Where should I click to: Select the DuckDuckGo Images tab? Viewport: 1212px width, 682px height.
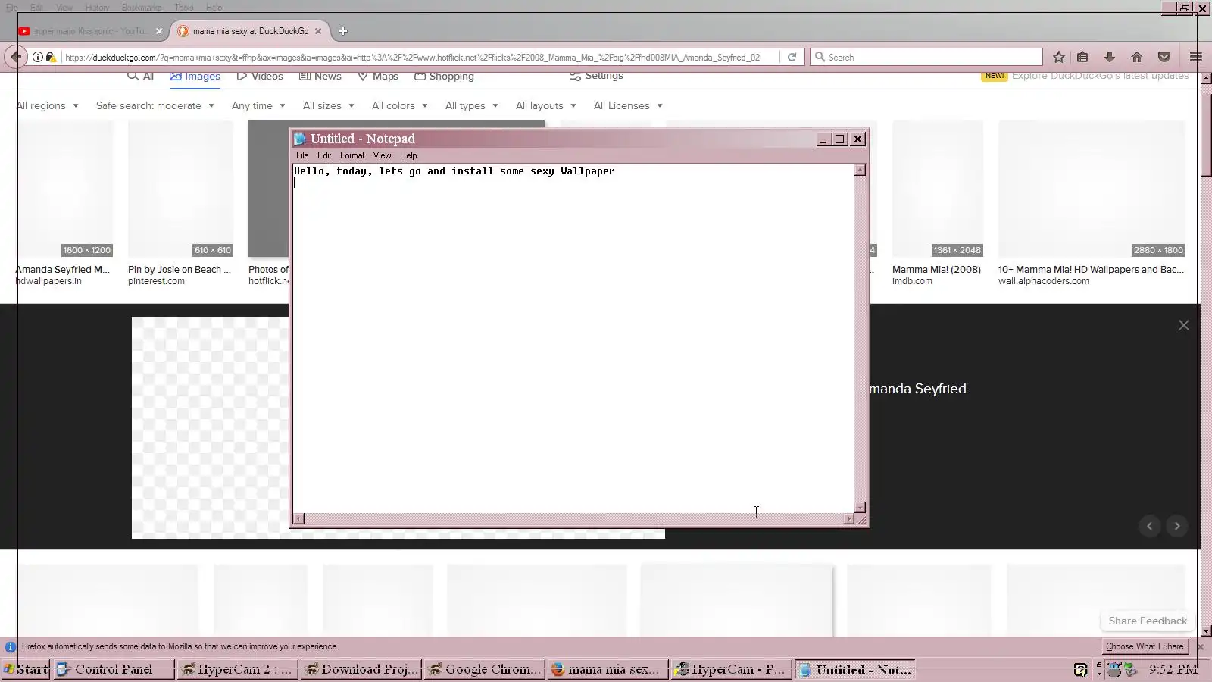pyautogui.click(x=195, y=76)
